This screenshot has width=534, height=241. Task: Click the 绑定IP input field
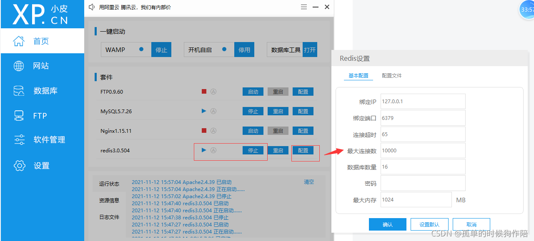point(423,101)
